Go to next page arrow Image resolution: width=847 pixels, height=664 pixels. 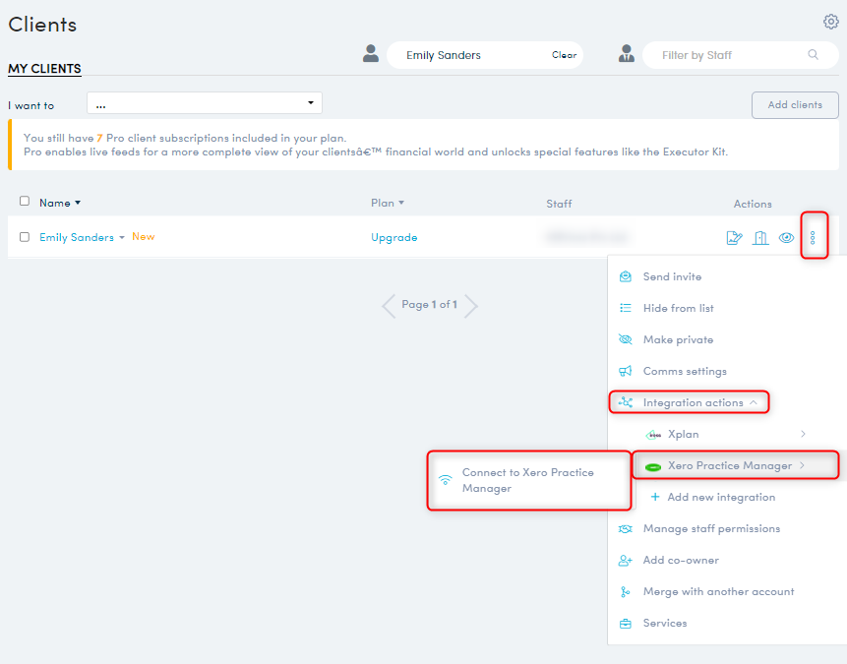coord(471,305)
